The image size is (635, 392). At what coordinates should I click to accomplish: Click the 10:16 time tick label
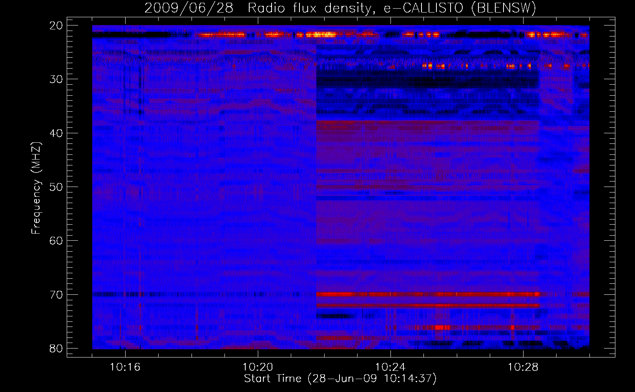point(125,367)
